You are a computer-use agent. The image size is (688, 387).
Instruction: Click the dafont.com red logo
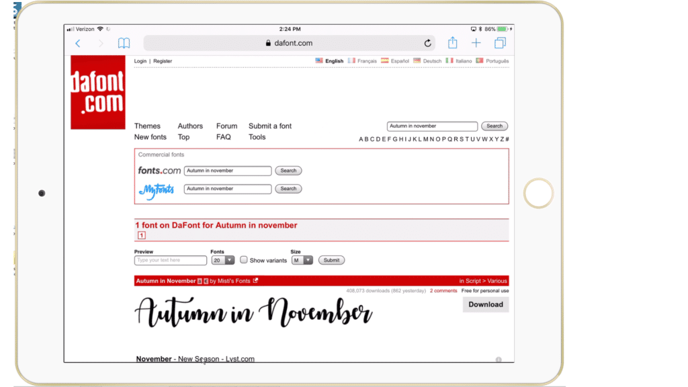tap(98, 92)
